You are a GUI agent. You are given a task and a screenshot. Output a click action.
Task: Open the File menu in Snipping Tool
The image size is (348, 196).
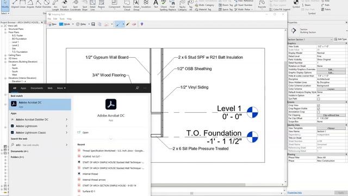tap(49, 19)
